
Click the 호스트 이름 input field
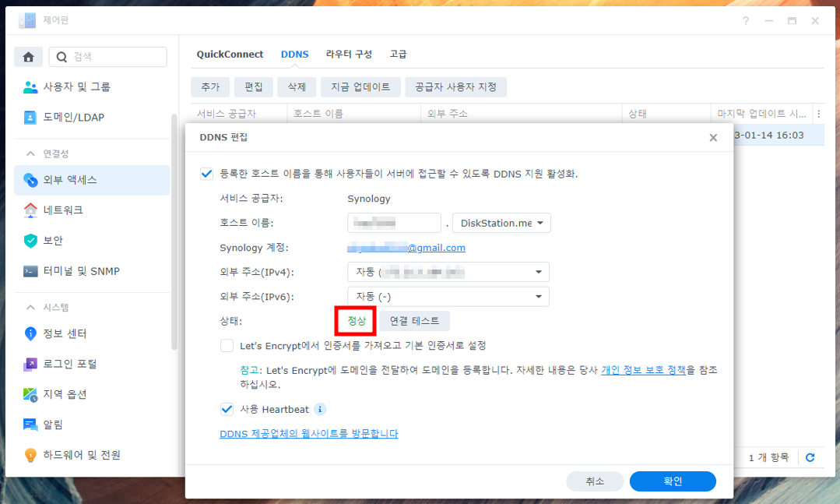[394, 223]
